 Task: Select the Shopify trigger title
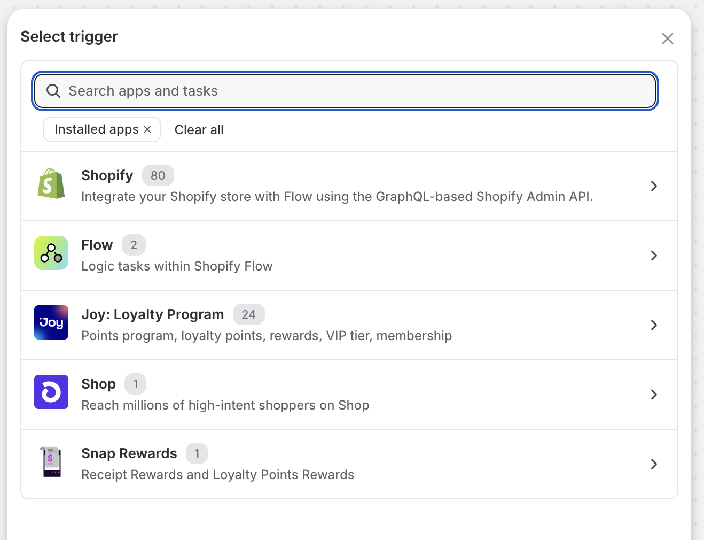point(107,175)
